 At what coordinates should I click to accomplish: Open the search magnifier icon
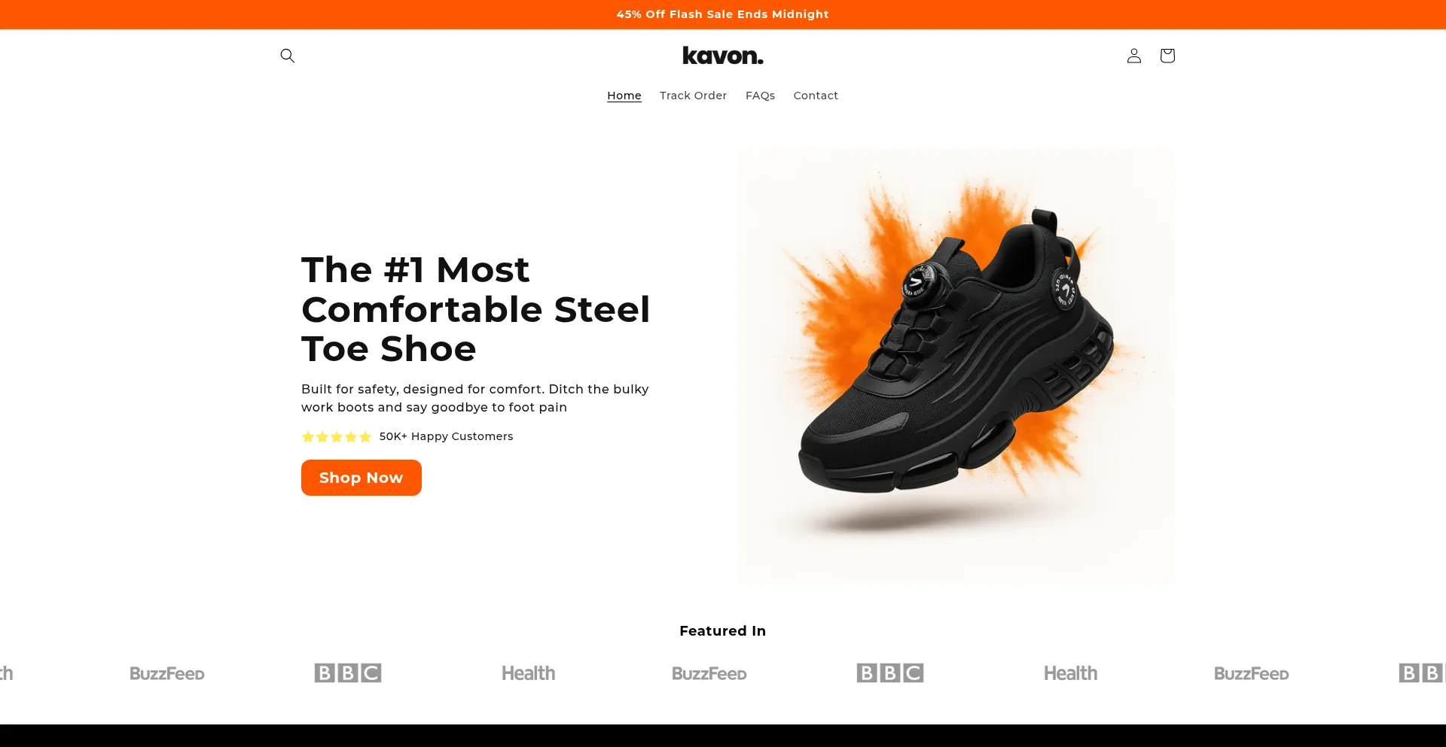(x=287, y=56)
